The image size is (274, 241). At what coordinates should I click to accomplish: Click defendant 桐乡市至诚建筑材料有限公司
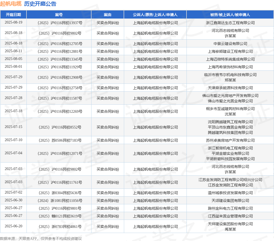pyautogui.click(x=230, y=109)
